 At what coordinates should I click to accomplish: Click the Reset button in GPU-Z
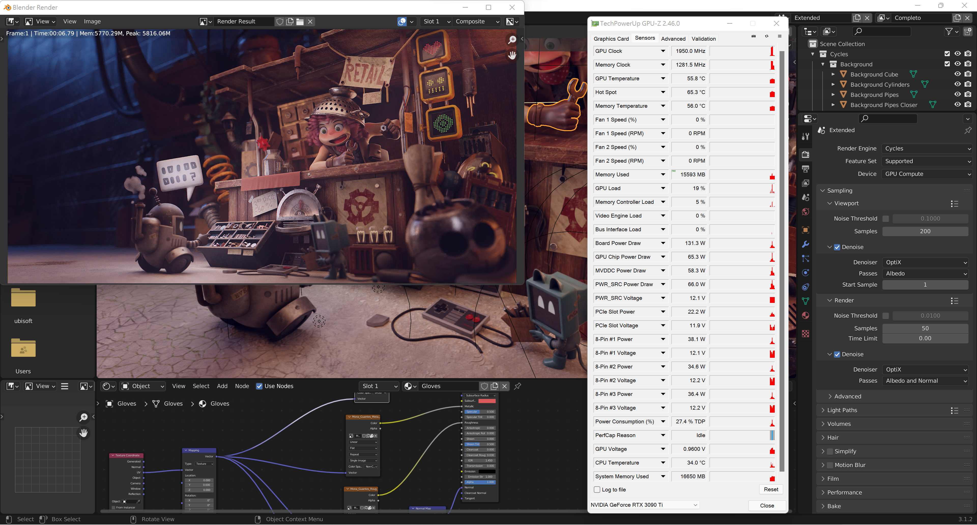[x=771, y=489]
